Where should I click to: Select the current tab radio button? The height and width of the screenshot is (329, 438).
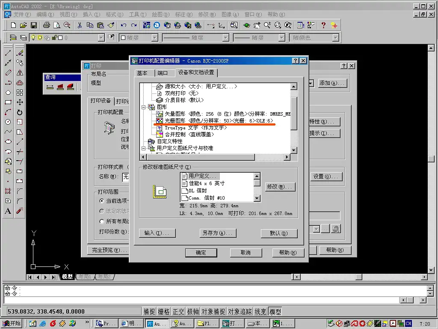pos(102,200)
